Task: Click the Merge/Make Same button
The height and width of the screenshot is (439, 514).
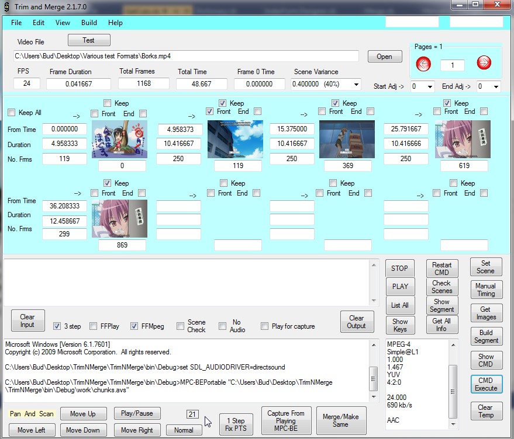Action: click(x=341, y=421)
